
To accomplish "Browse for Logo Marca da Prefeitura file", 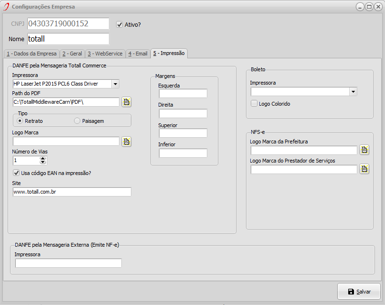I will click(364, 150).
